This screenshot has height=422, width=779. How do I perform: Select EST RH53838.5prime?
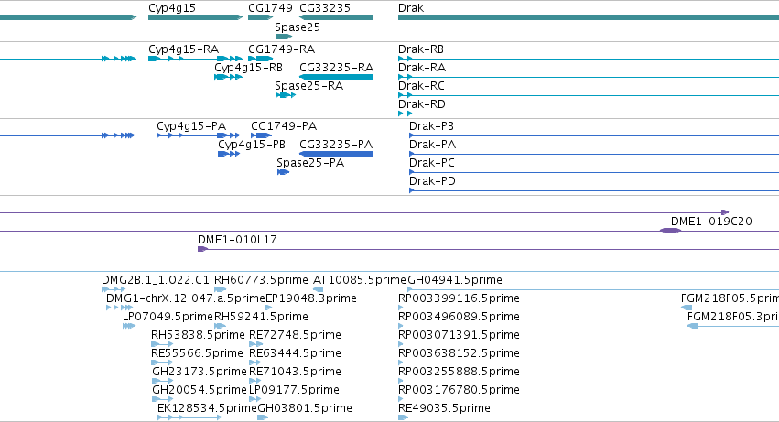162,344
